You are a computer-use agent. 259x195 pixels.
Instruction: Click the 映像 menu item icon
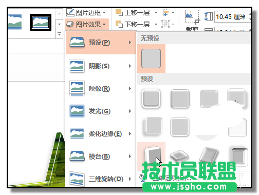[77, 89]
